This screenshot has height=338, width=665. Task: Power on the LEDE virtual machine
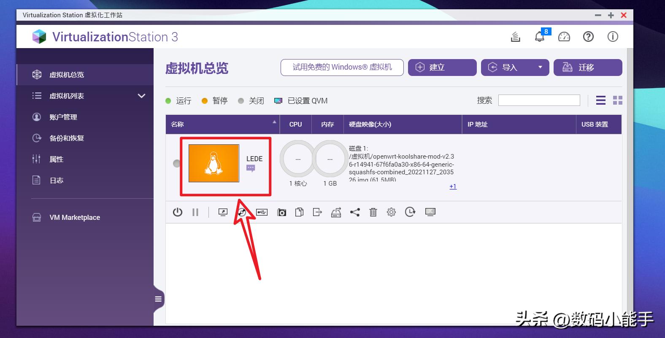point(178,212)
